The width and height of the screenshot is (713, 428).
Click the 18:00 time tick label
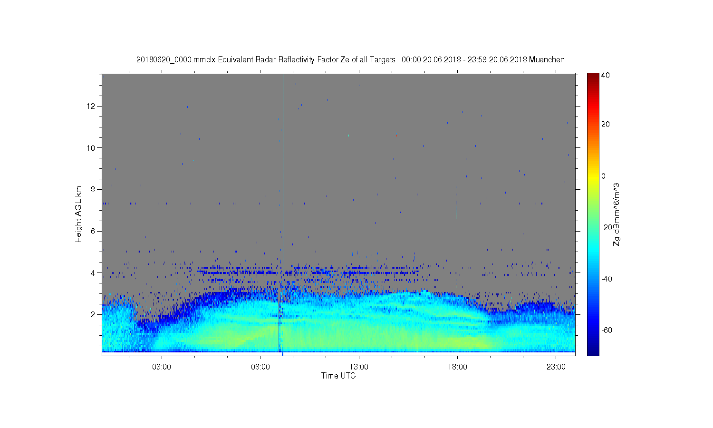coord(457,367)
